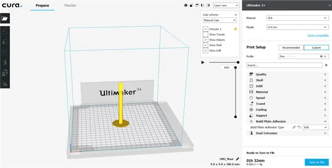The width and height of the screenshot is (332, 168).
Task: Select the Scale tool in left toolbar
Action: 5,42
